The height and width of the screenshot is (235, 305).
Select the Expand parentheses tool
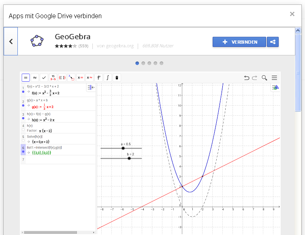[x=62, y=78]
